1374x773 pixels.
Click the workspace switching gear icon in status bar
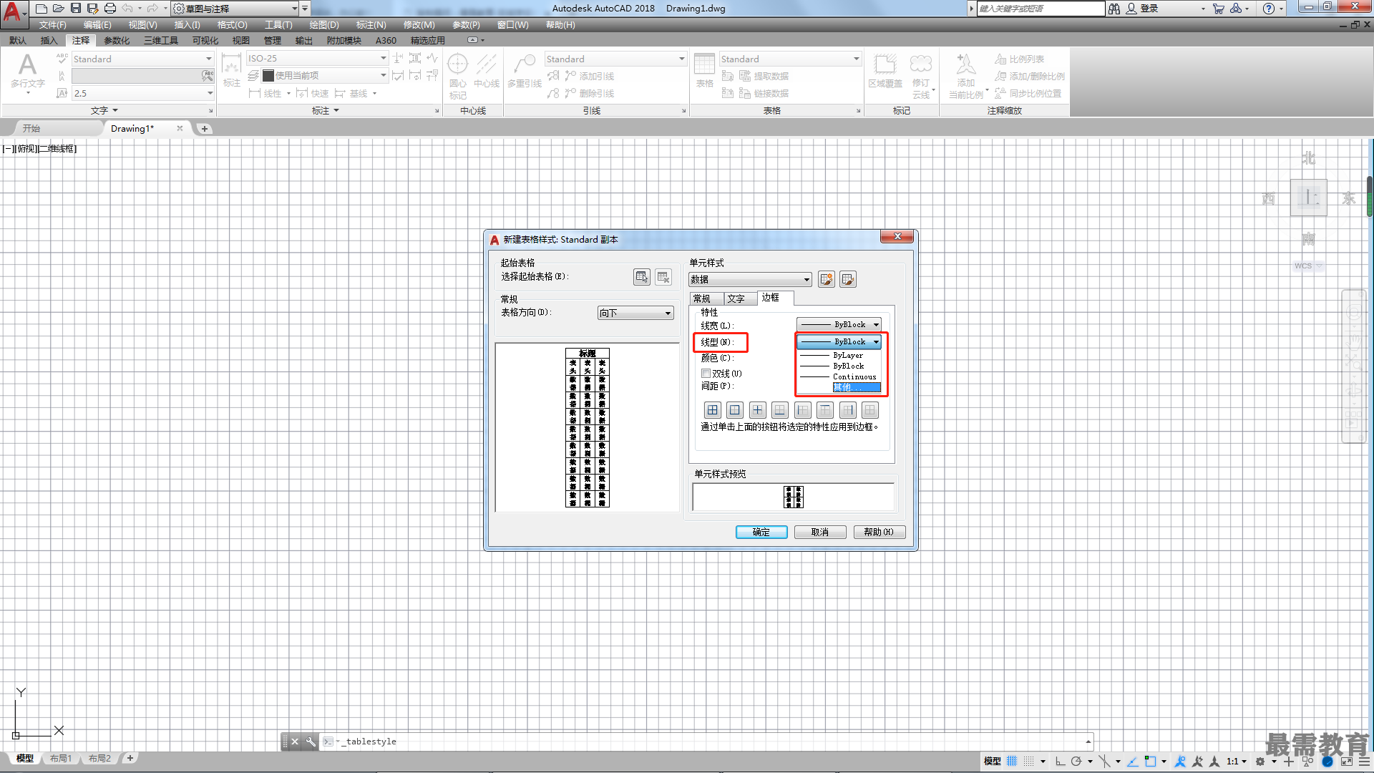(x=1260, y=762)
